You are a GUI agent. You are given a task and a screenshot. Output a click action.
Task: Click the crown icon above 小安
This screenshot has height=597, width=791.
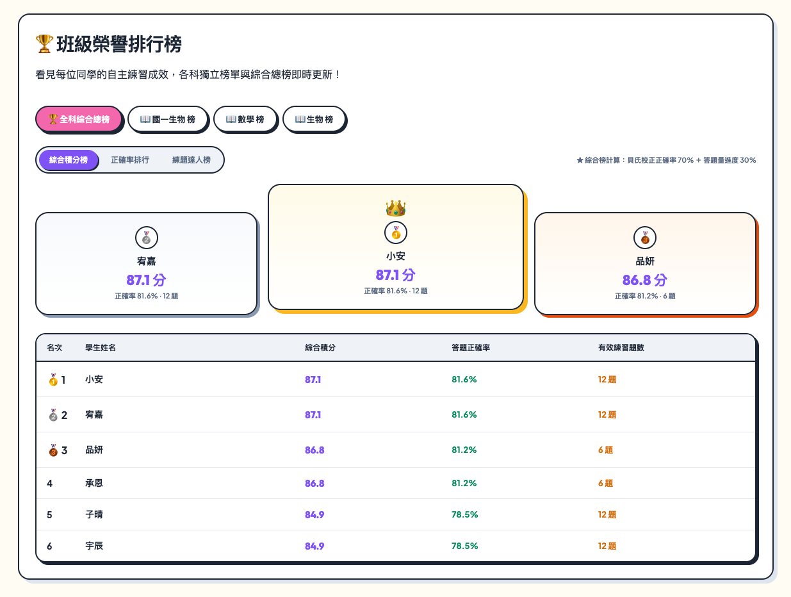[396, 208]
